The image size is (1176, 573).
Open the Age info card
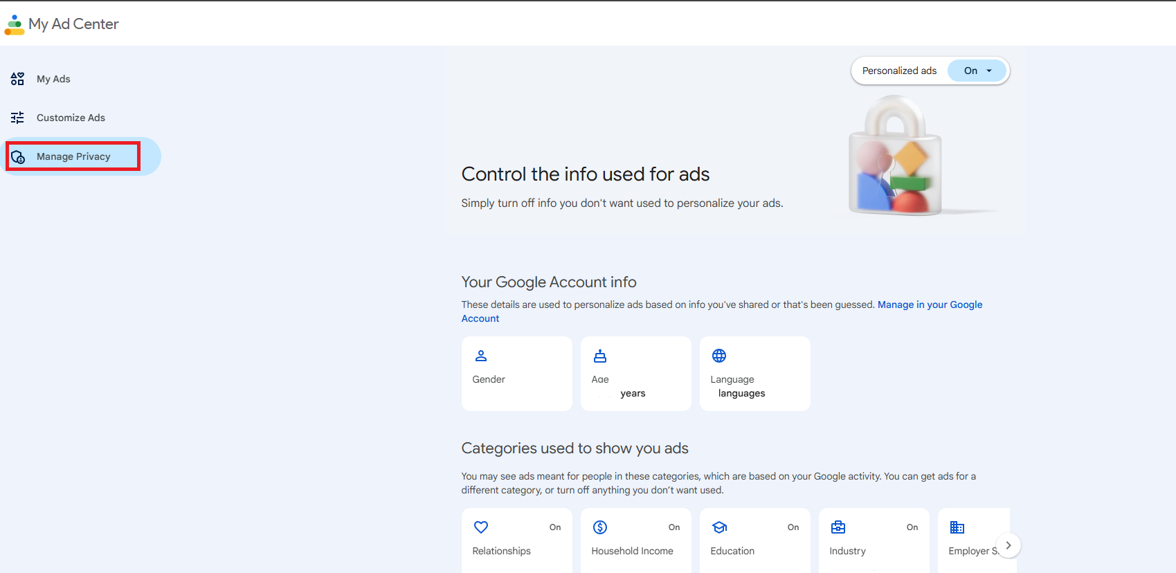[636, 374]
